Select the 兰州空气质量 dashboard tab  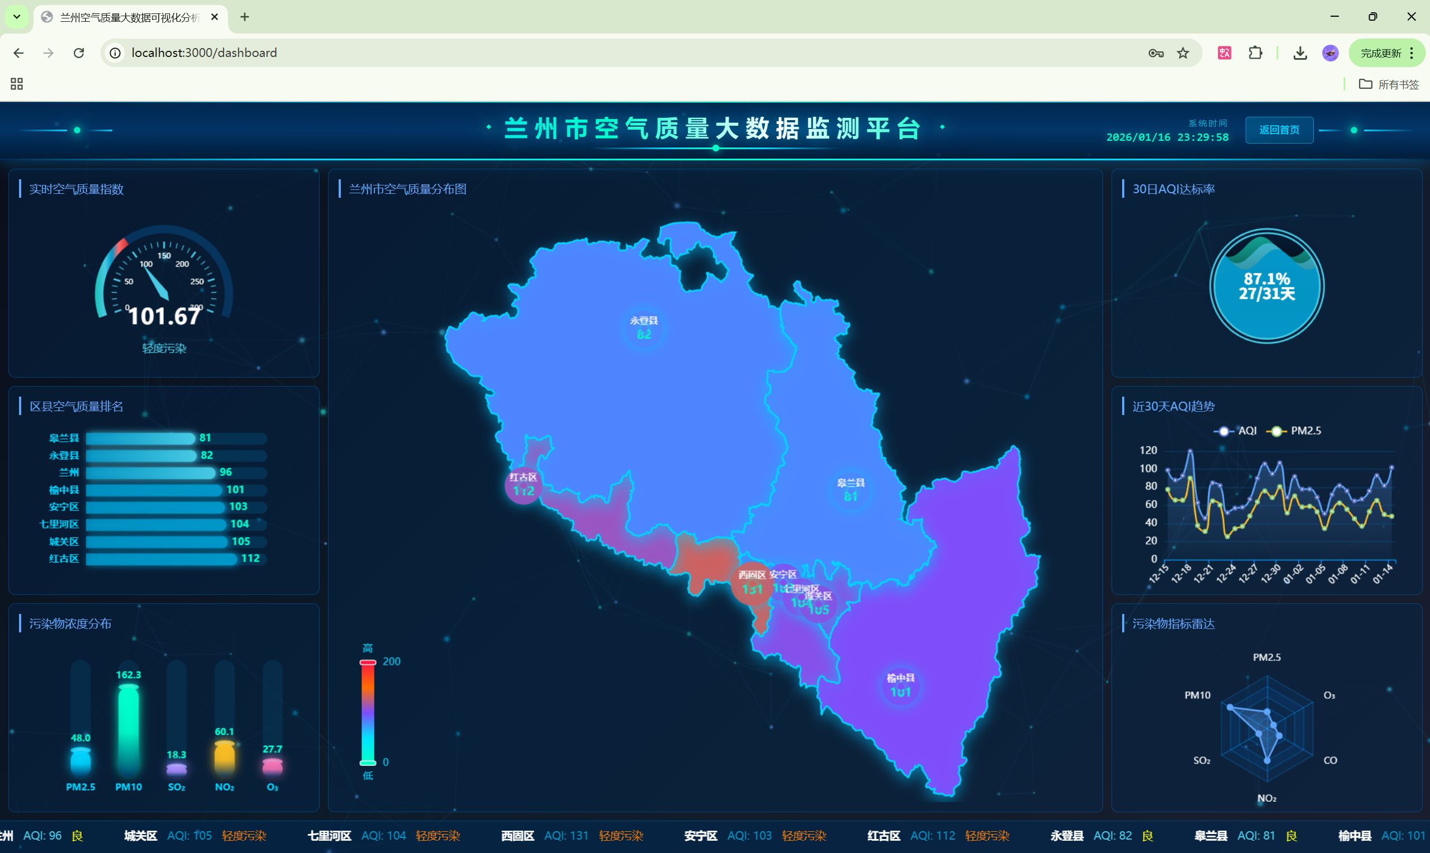pos(130,17)
